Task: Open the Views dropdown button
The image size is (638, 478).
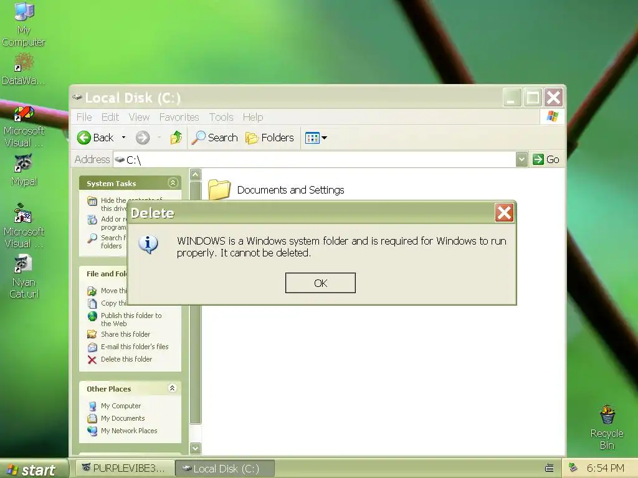Action: tap(316, 138)
